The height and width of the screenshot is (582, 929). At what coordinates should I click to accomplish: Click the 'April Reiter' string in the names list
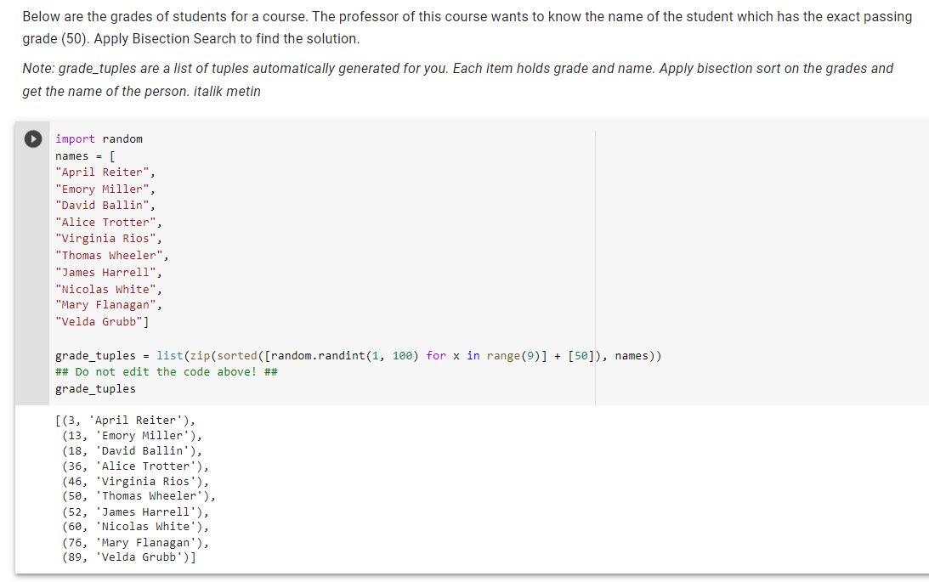(x=102, y=172)
